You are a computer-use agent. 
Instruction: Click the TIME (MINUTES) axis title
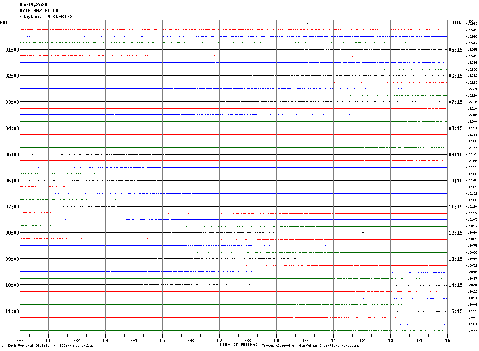238,345
